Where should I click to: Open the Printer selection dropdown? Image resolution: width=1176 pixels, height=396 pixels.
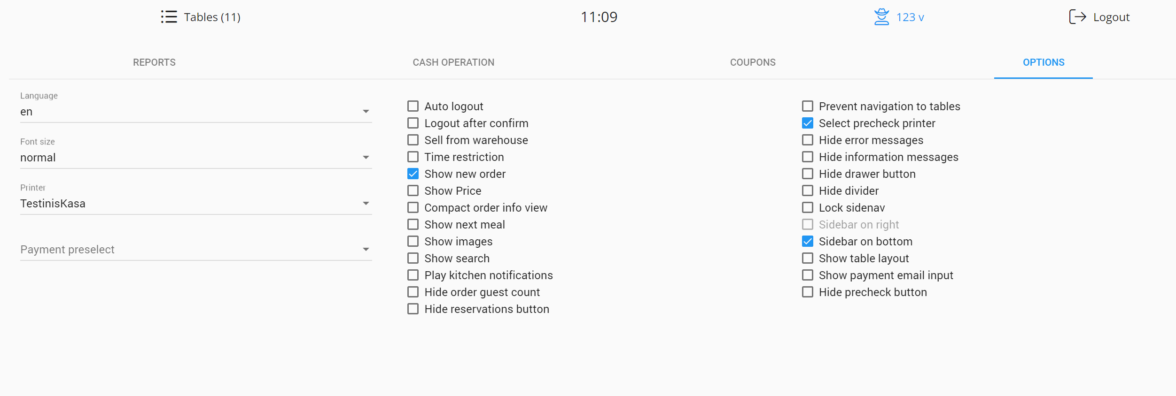tap(196, 204)
